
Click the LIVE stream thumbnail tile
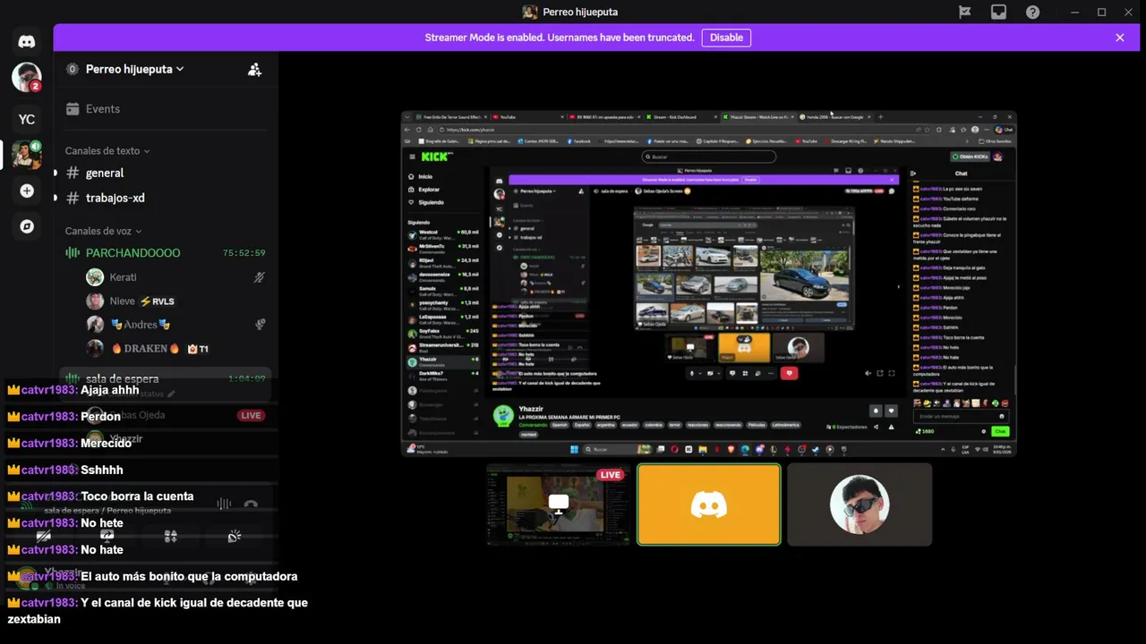pos(558,504)
